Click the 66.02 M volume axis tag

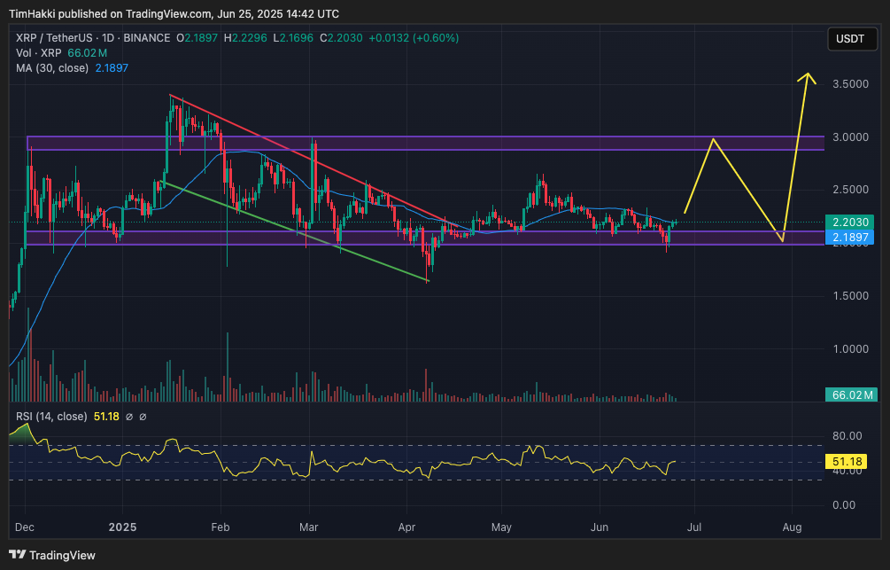coord(851,394)
